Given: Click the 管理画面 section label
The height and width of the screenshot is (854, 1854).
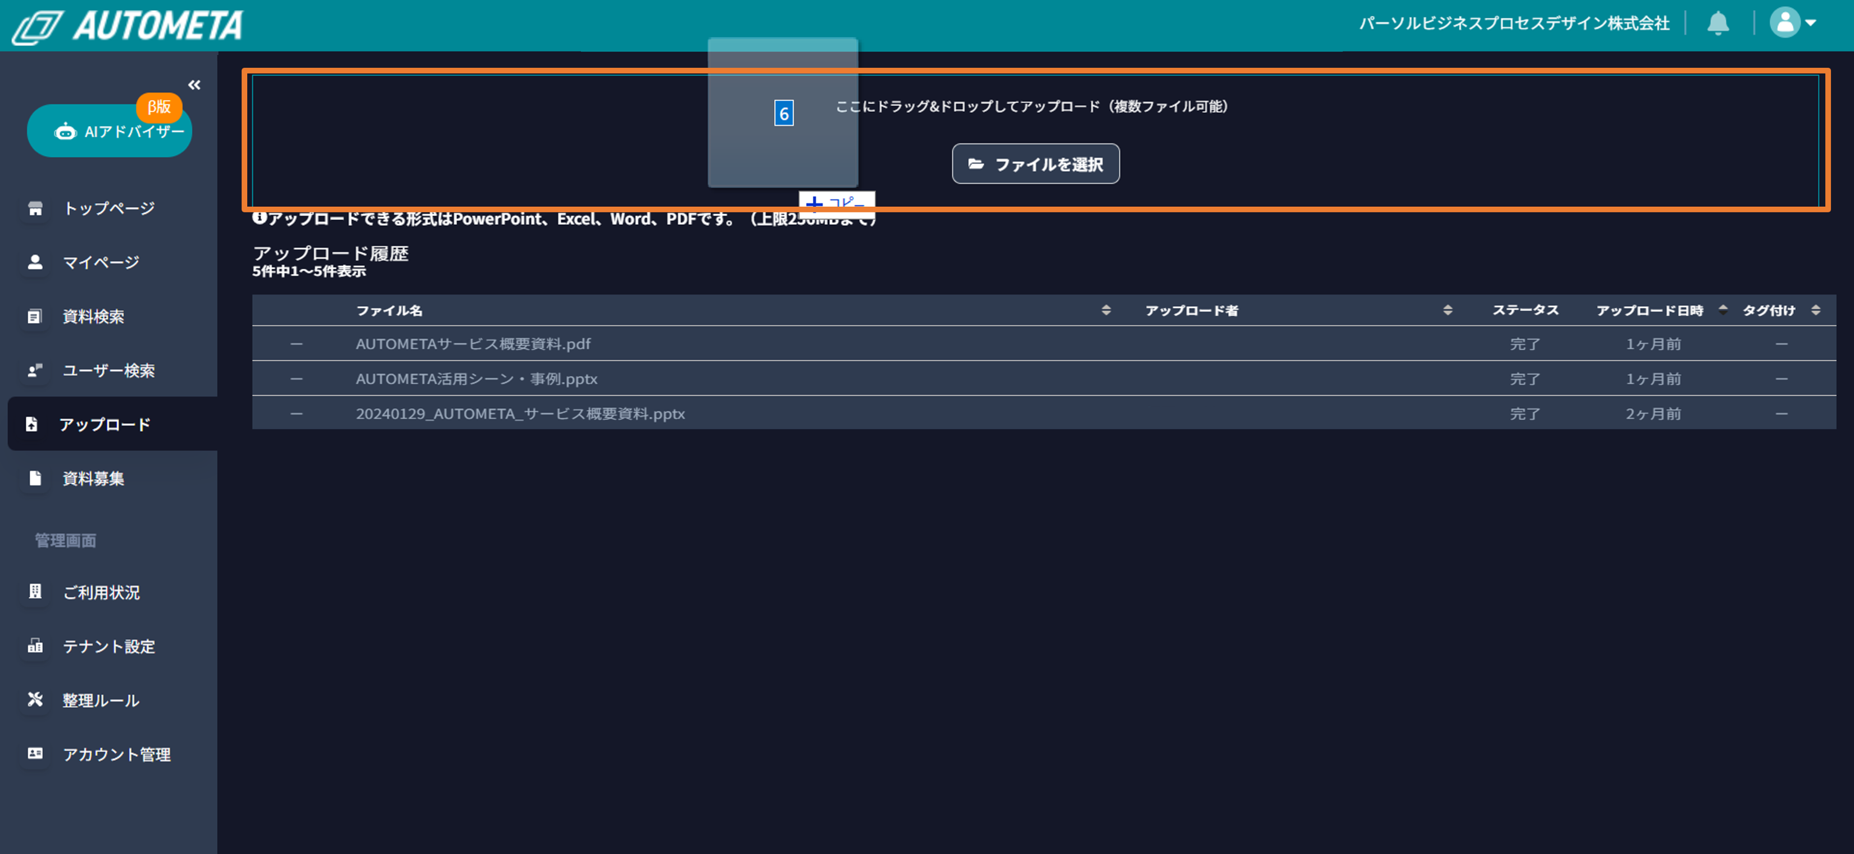Looking at the screenshot, I should point(66,540).
